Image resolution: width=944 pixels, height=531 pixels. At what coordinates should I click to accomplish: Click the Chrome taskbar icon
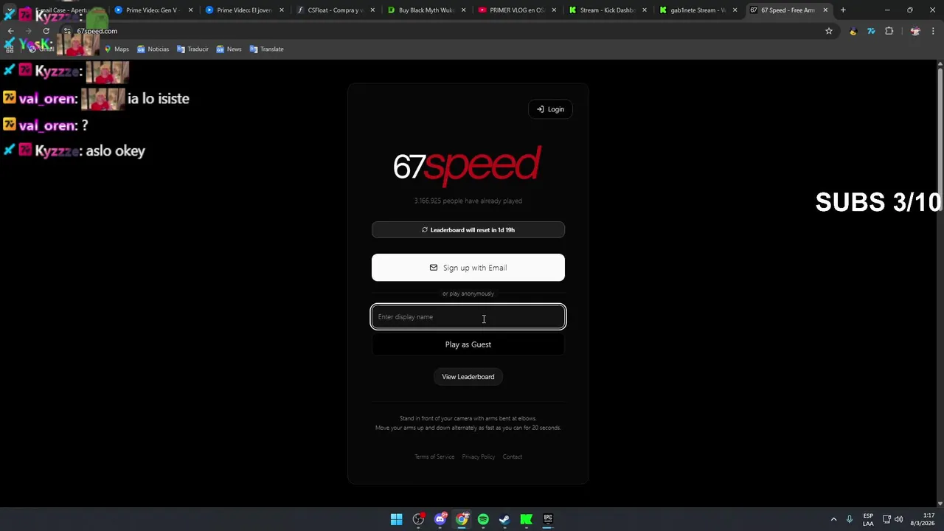(462, 519)
